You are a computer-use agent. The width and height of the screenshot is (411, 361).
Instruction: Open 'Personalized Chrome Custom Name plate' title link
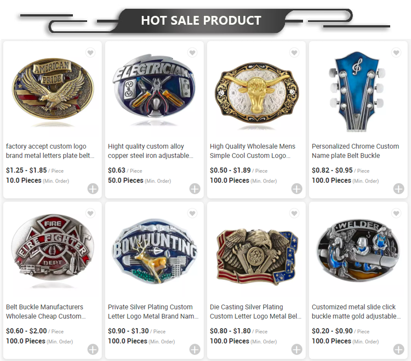click(356, 151)
